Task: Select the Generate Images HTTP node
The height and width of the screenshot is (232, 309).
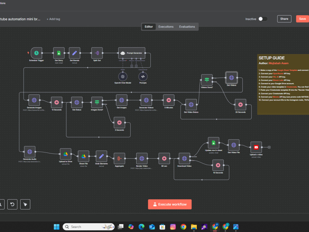Action: coord(34,100)
